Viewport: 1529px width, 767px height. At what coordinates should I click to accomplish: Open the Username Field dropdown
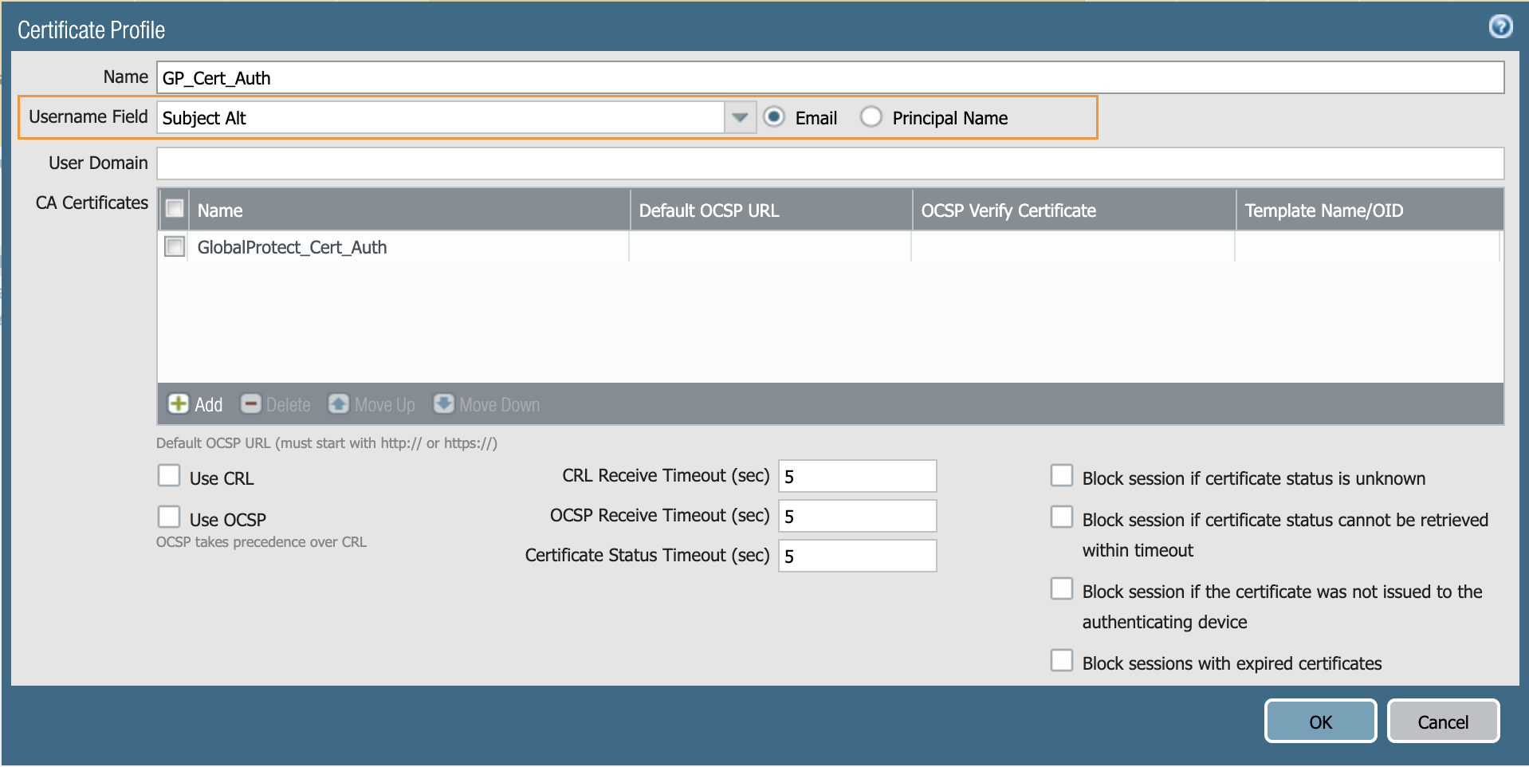pyautogui.click(x=740, y=117)
